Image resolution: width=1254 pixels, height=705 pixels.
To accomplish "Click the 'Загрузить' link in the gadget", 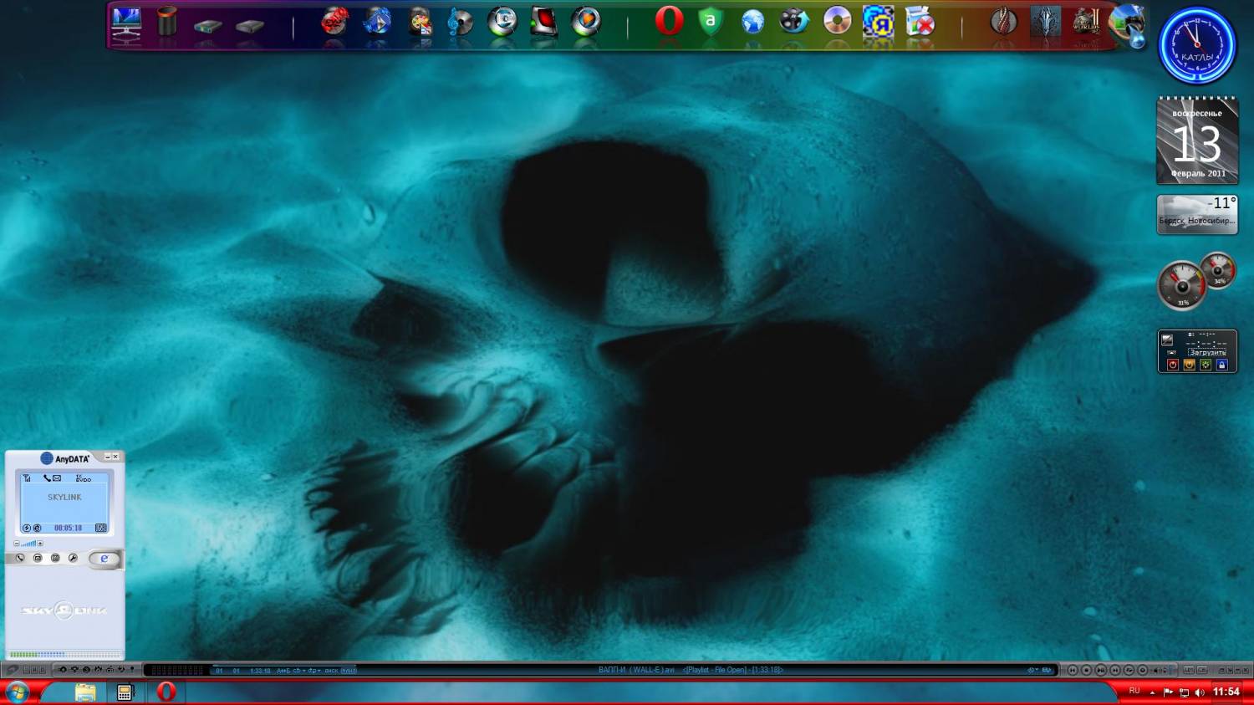I will point(1206,352).
